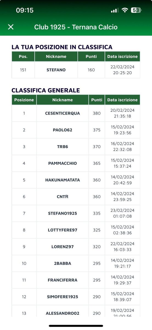Choose the LOTTYFERE97 row
Image resolution: width=152 pixels, height=330 pixels.
[x=76, y=230]
